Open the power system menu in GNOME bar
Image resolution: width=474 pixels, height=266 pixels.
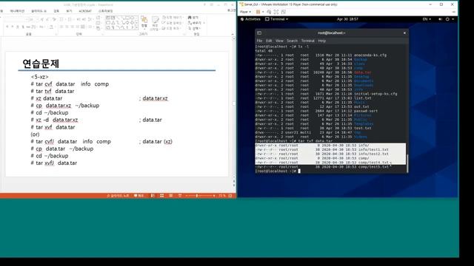click(x=450, y=19)
